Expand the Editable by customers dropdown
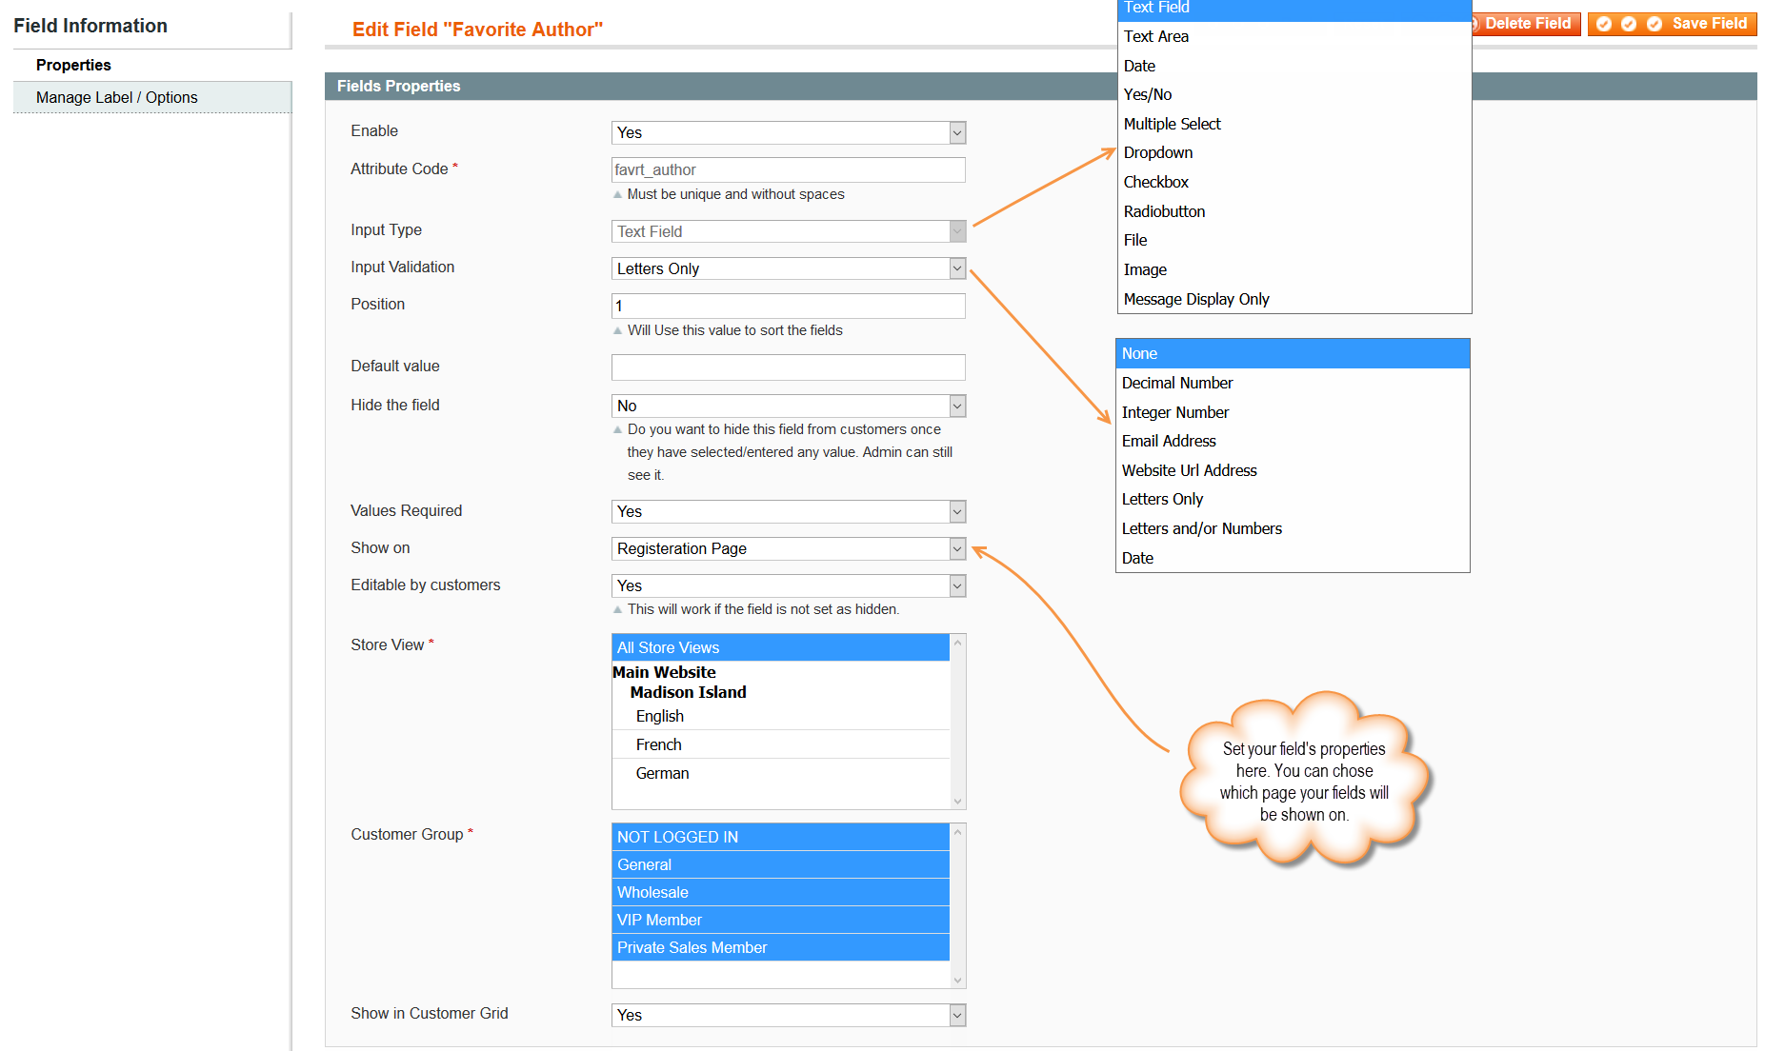The width and height of the screenshot is (1785, 1051). [x=957, y=586]
